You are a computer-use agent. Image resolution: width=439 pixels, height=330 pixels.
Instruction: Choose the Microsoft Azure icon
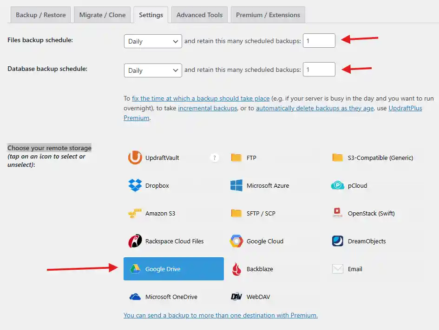tap(236, 185)
